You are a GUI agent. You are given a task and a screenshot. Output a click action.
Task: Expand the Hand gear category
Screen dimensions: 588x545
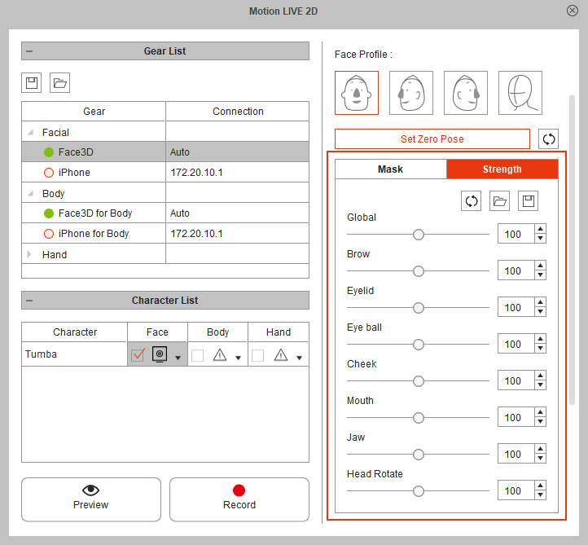click(x=31, y=255)
